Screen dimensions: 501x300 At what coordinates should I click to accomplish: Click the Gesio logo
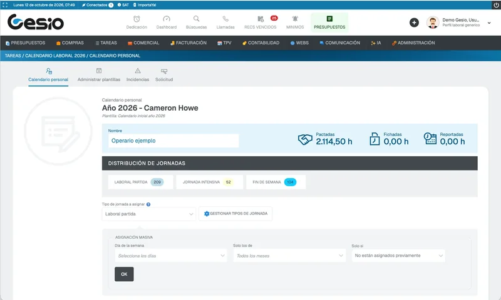click(x=36, y=22)
